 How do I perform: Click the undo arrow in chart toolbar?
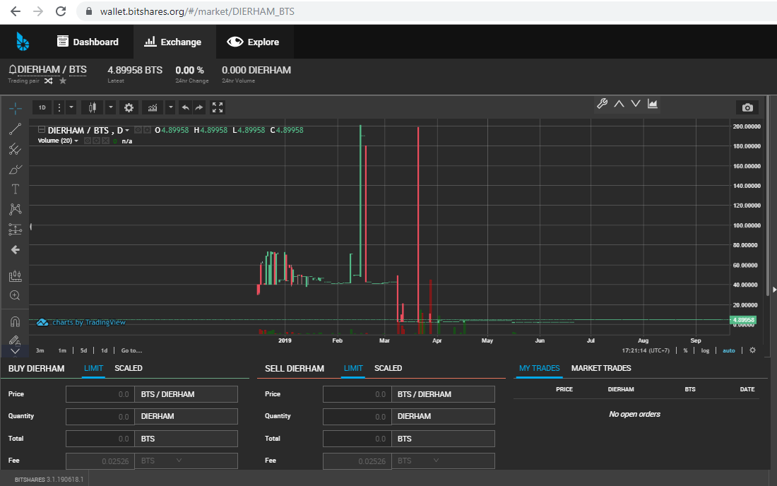[185, 107]
